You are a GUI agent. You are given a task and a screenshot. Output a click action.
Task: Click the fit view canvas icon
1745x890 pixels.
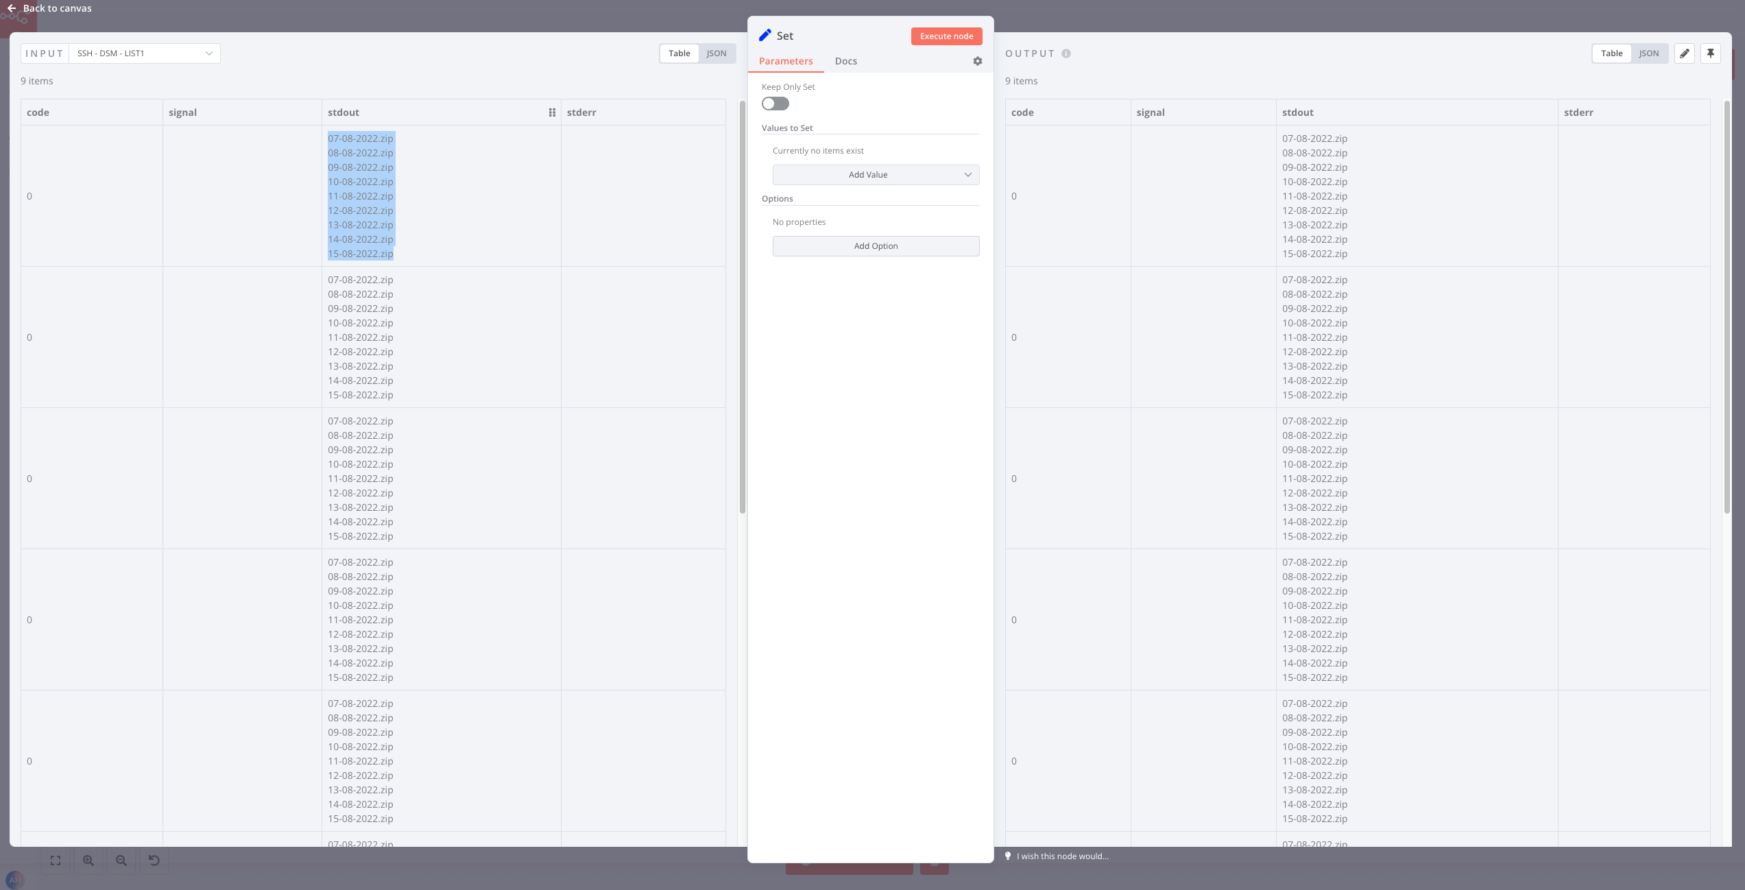tap(56, 861)
